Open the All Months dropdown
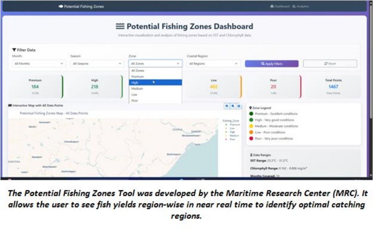Viewport: 373px width, 228px height. pos(39,63)
